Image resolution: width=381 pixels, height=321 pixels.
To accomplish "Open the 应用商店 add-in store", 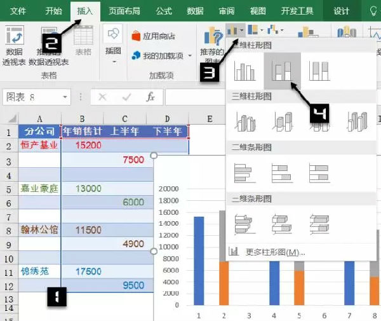I will coord(153,36).
